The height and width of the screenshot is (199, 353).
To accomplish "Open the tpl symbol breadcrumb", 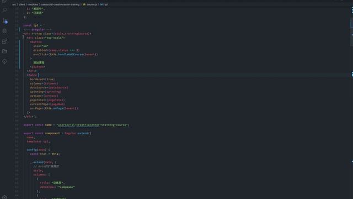I will tap(106, 4).
